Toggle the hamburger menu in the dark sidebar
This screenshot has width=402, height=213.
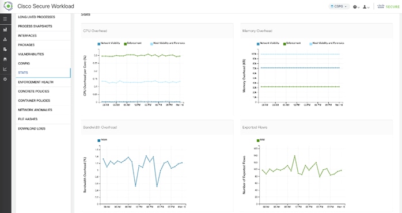pyautogui.click(x=5, y=19)
